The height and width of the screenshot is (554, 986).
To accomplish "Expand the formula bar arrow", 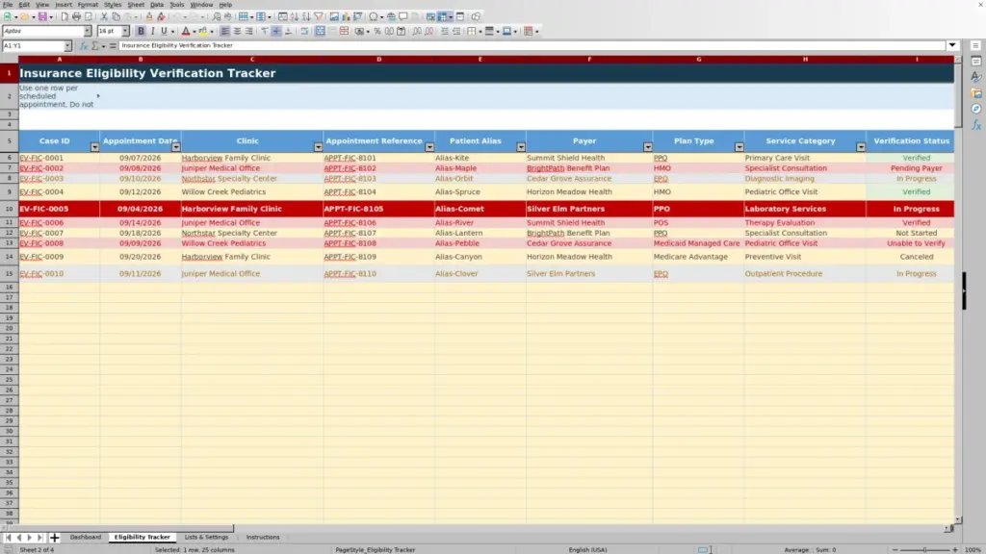I will (x=952, y=45).
